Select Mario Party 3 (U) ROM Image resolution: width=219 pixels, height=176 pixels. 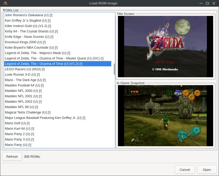(19, 139)
